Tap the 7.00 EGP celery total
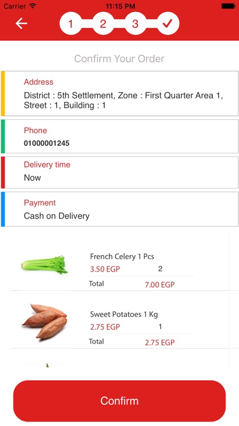This screenshot has width=239, height=426. (160, 285)
